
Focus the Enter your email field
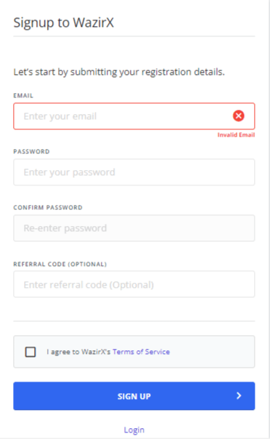click(x=134, y=116)
